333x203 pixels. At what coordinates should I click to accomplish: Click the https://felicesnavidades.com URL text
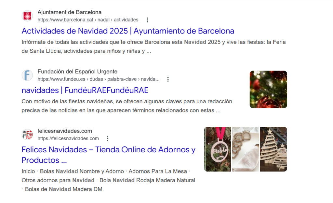pyautogui.click(x=68, y=138)
